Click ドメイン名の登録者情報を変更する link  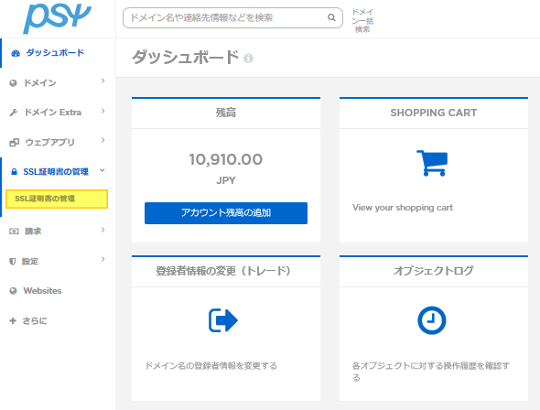point(211,365)
